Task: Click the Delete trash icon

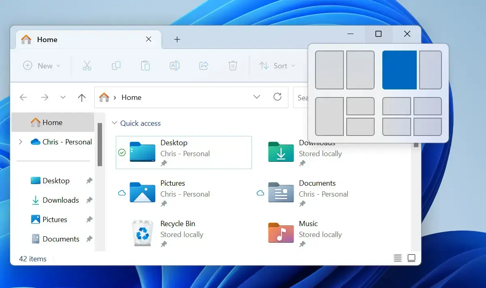Action: click(x=232, y=66)
